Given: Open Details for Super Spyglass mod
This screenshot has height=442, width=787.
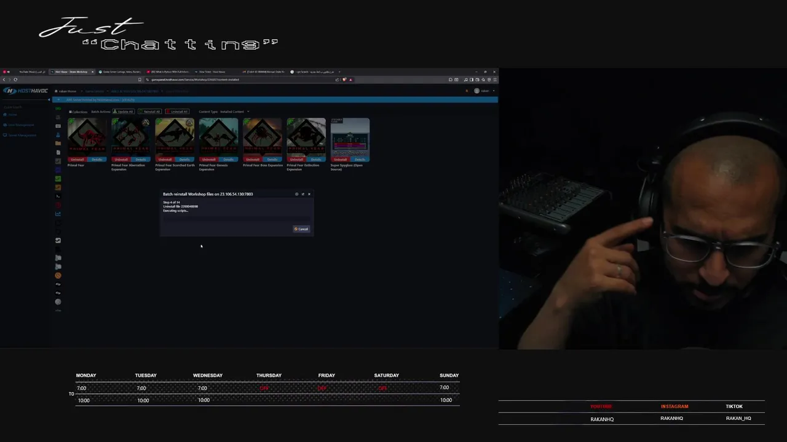Looking at the screenshot, I should pyautogui.click(x=360, y=160).
